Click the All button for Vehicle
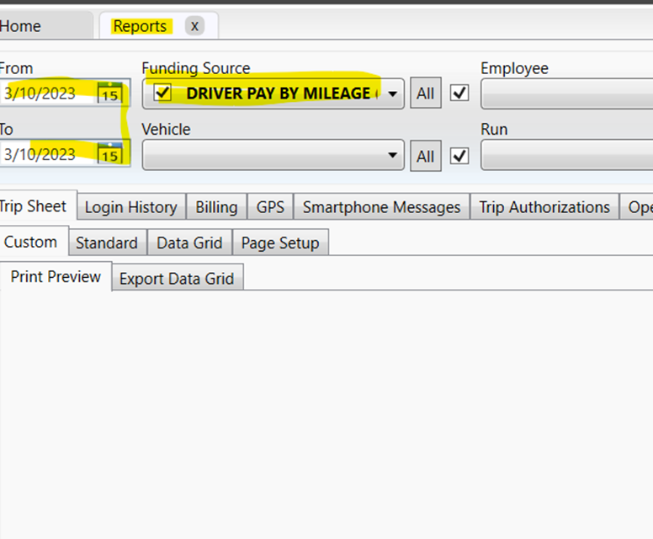The image size is (653, 539). click(x=426, y=157)
